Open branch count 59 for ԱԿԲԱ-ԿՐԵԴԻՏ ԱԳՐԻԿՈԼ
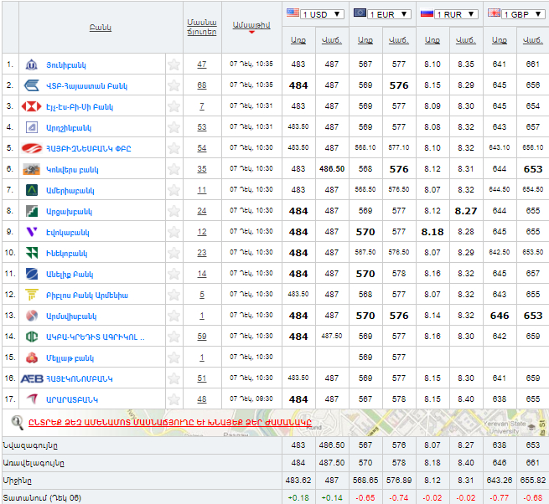 [x=202, y=337]
